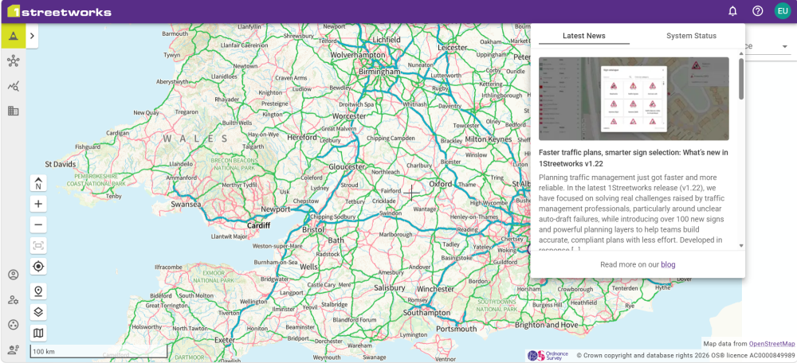Click the Exeter label on the map

[x=225, y=340]
